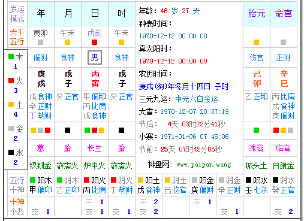
Task: Select the 年 column header
Action: click(41, 14)
